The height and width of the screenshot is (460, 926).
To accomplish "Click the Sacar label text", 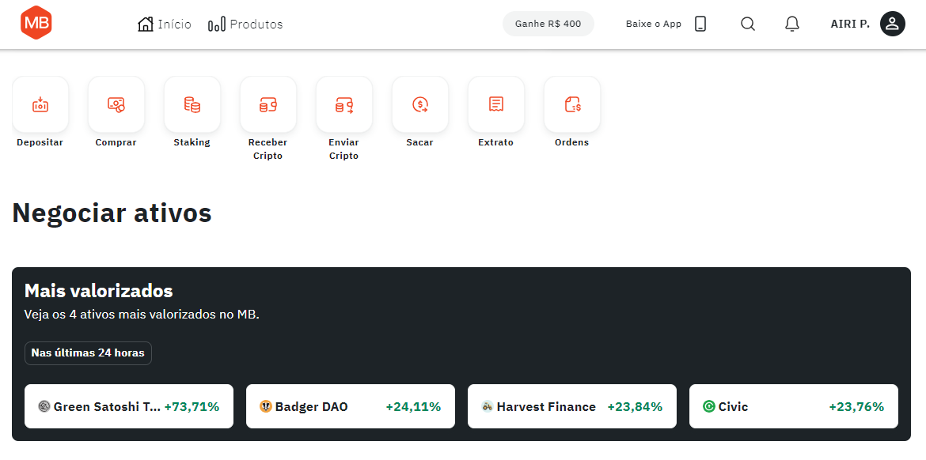I will pos(420,143).
